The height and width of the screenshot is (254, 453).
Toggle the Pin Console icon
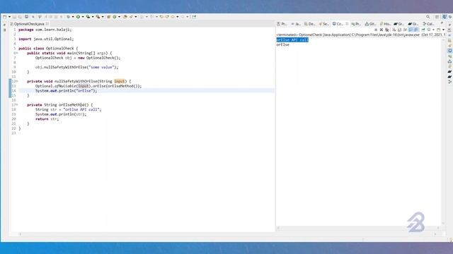(x=423, y=30)
